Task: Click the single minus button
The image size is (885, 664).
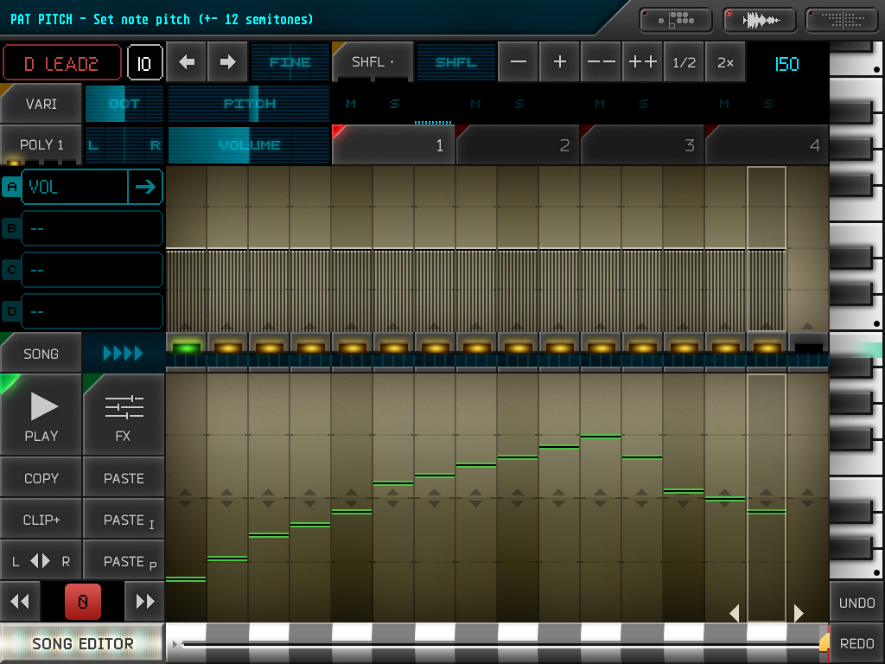Action: coord(519,62)
